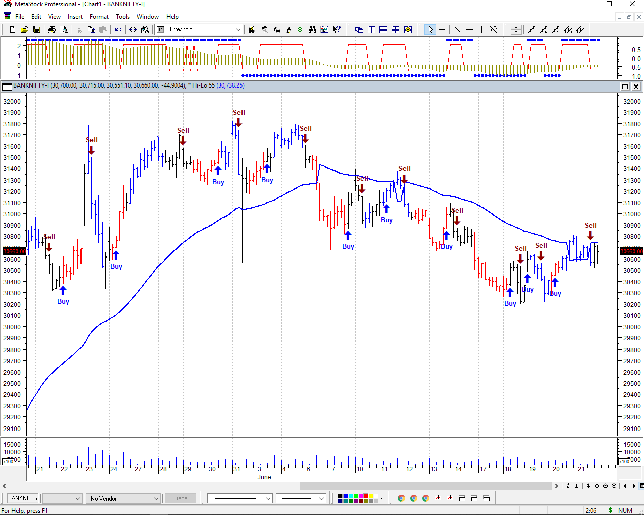
Task: Open the Window menu
Action: (x=148, y=17)
